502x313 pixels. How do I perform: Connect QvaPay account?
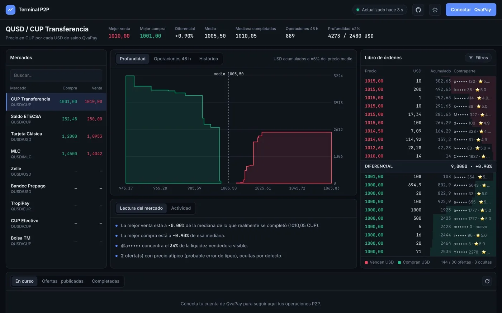tap(471, 10)
